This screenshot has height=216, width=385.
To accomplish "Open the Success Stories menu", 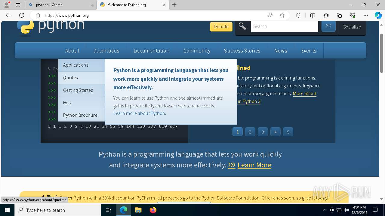I will tap(242, 51).
